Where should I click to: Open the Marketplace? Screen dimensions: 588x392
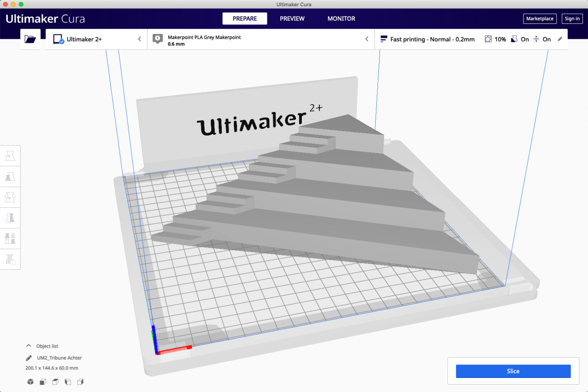point(540,18)
